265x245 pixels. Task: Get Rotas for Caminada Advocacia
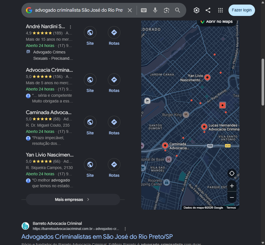[114, 125]
